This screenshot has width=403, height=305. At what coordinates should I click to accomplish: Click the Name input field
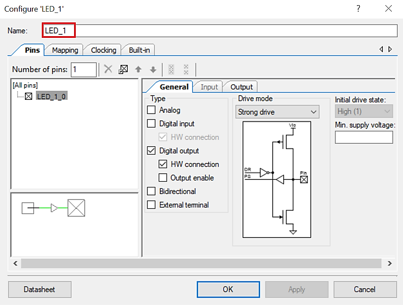(x=220, y=31)
